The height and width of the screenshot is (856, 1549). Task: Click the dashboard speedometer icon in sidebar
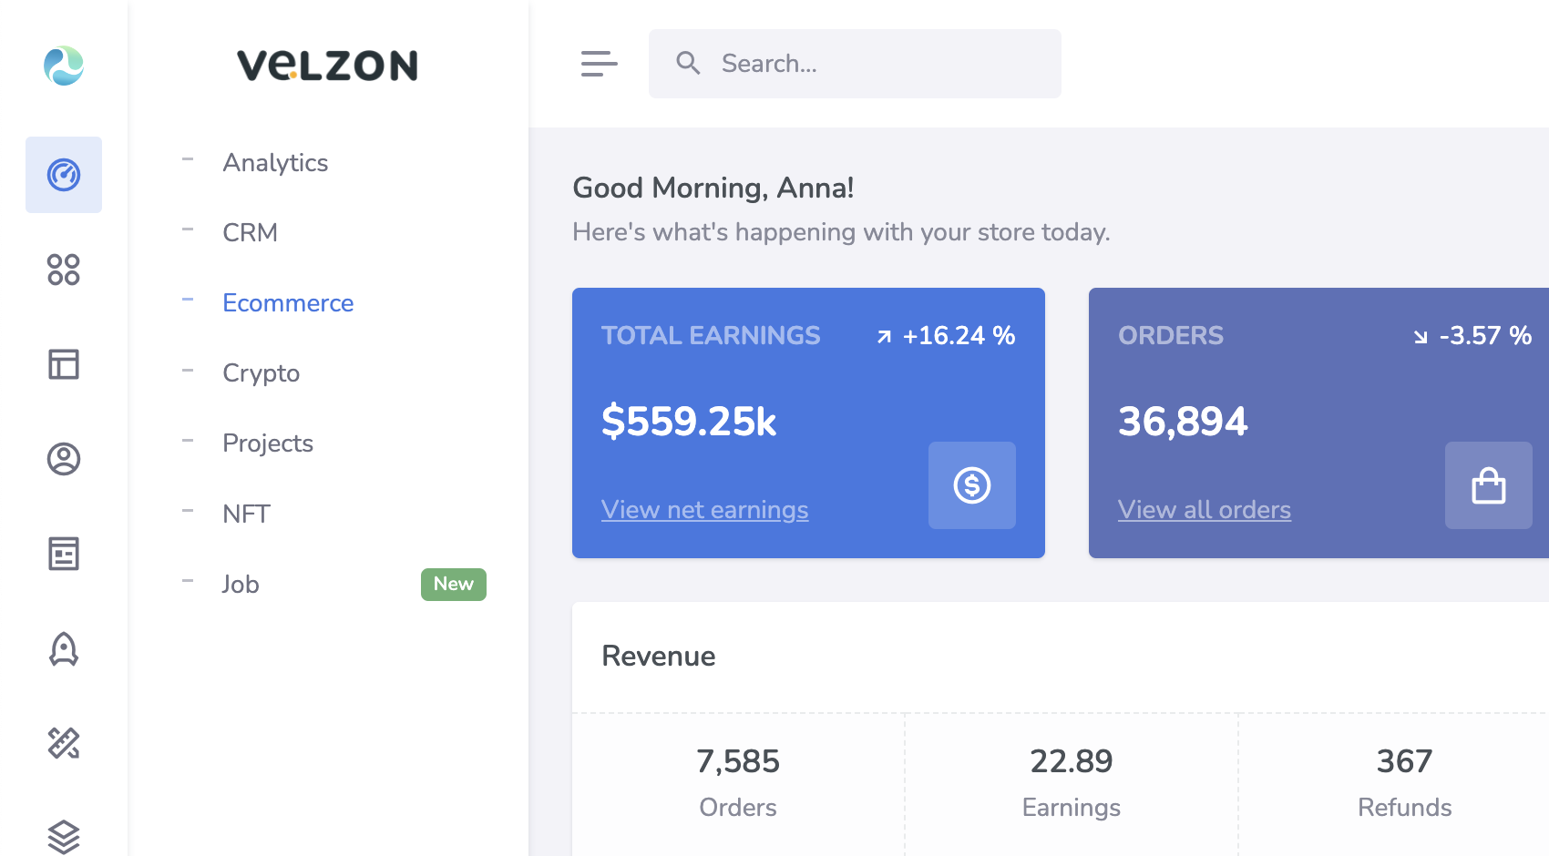[x=64, y=175]
